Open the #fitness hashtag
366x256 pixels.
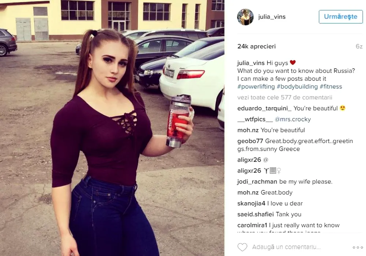tap(331, 87)
